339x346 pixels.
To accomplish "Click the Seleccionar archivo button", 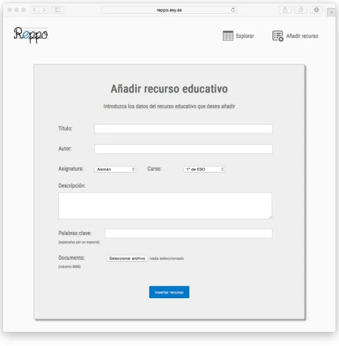I will (127, 258).
